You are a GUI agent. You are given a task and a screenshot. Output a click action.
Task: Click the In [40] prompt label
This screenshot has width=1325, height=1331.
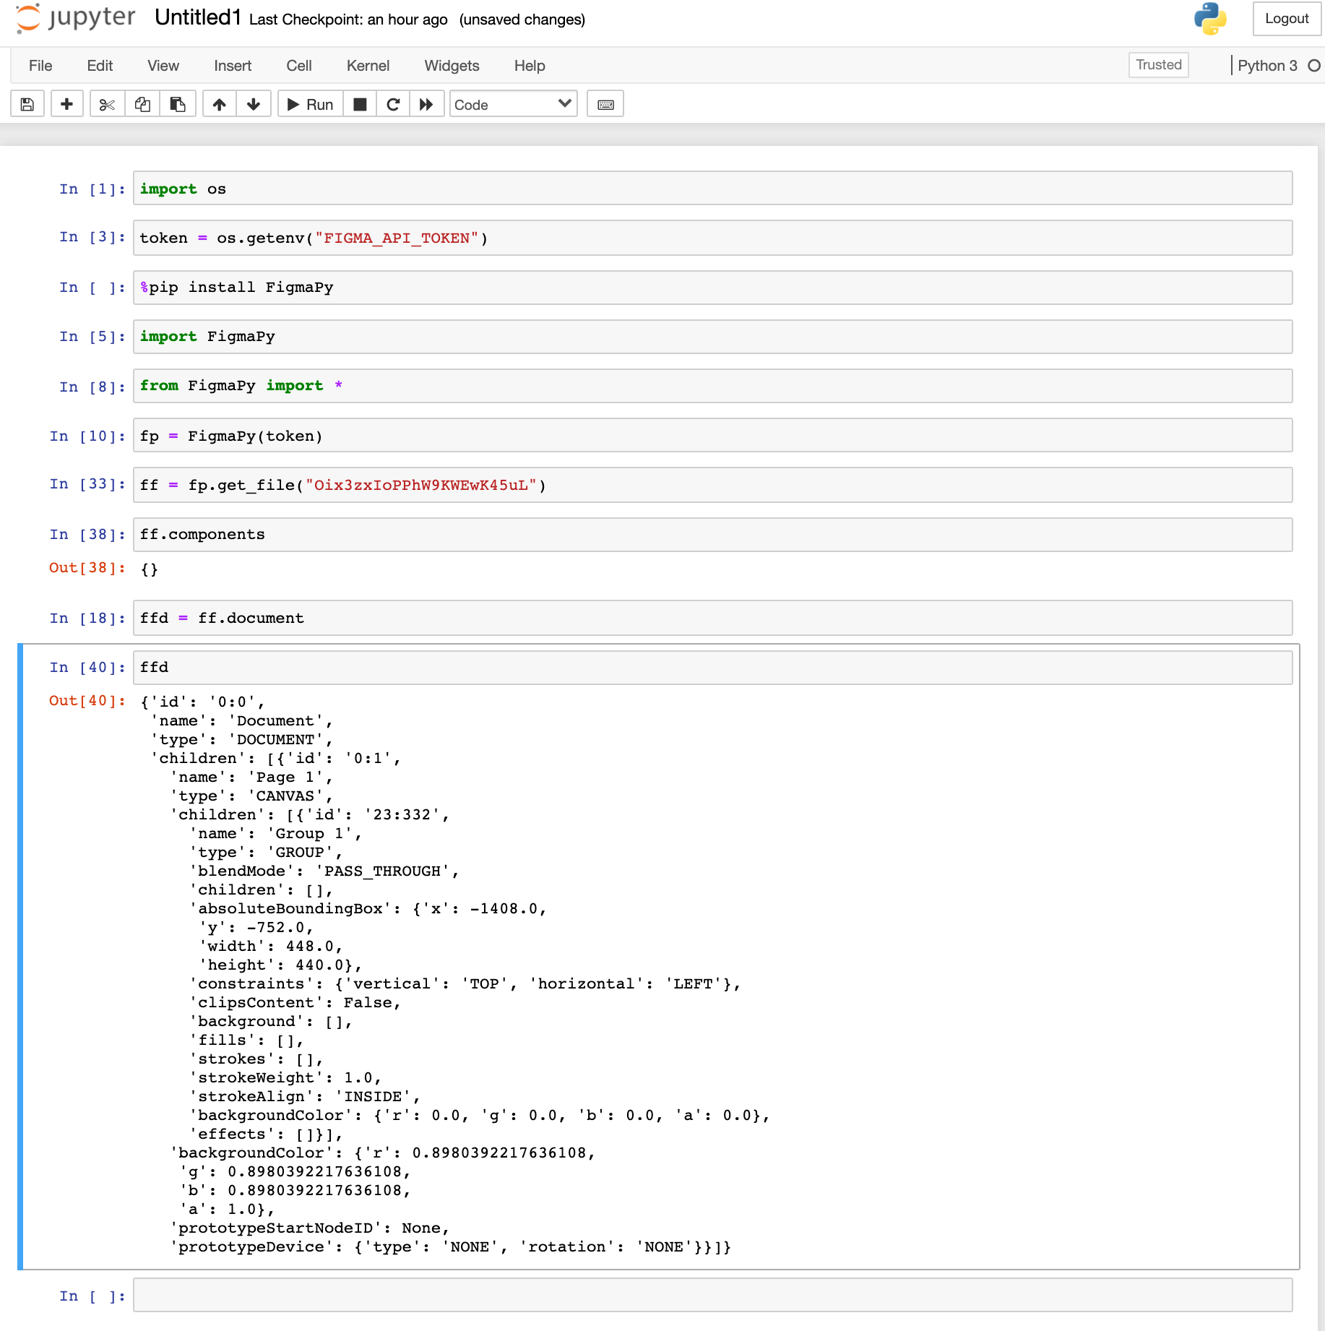87,668
